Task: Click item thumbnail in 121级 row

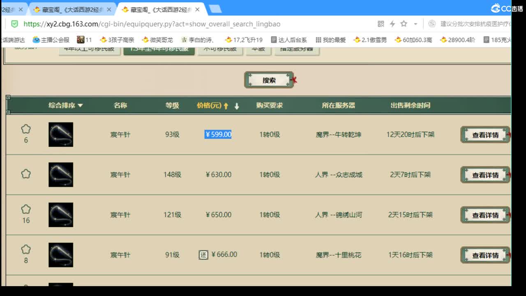Action: pyautogui.click(x=61, y=215)
